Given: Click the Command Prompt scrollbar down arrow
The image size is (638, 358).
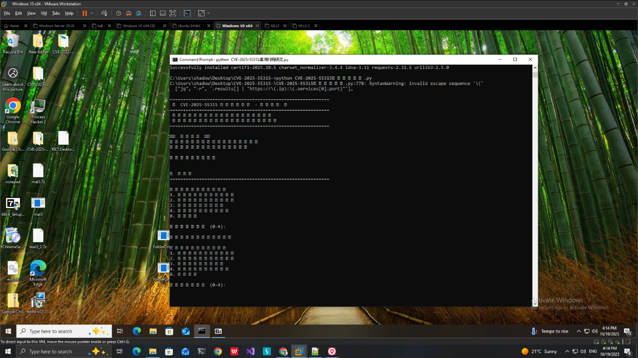Looking at the screenshot, I should (x=535, y=304).
